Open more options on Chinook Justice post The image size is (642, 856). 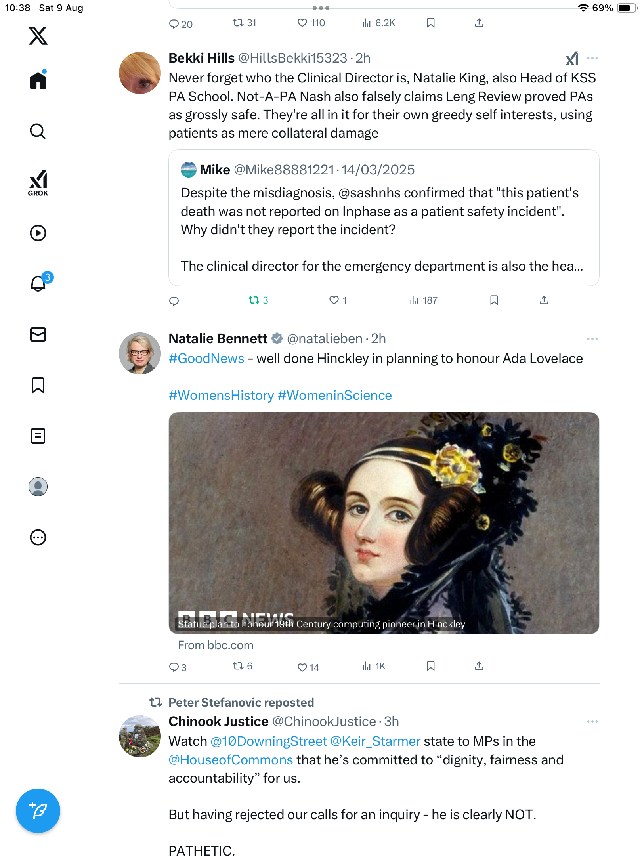click(x=592, y=722)
